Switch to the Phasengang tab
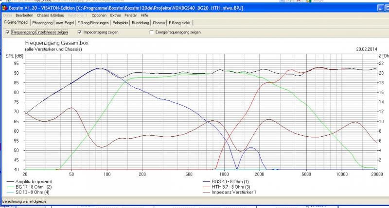Viewport: 389px width, 208px height. coord(42,23)
